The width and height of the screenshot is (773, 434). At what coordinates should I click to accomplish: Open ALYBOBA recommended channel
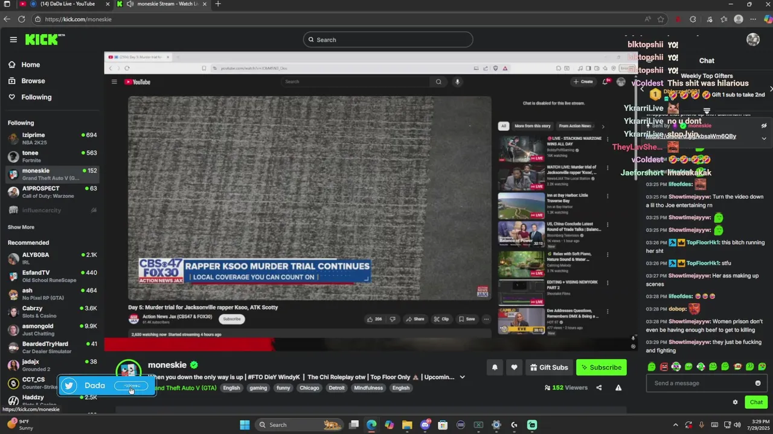52,259
